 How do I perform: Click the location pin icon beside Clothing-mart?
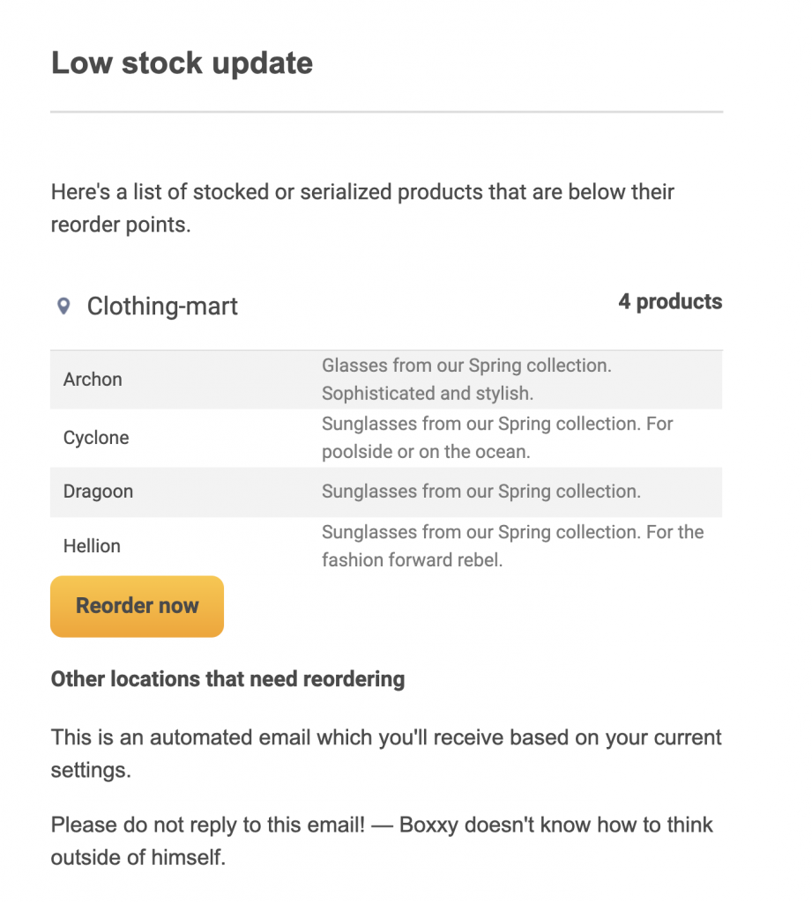pyautogui.click(x=64, y=306)
